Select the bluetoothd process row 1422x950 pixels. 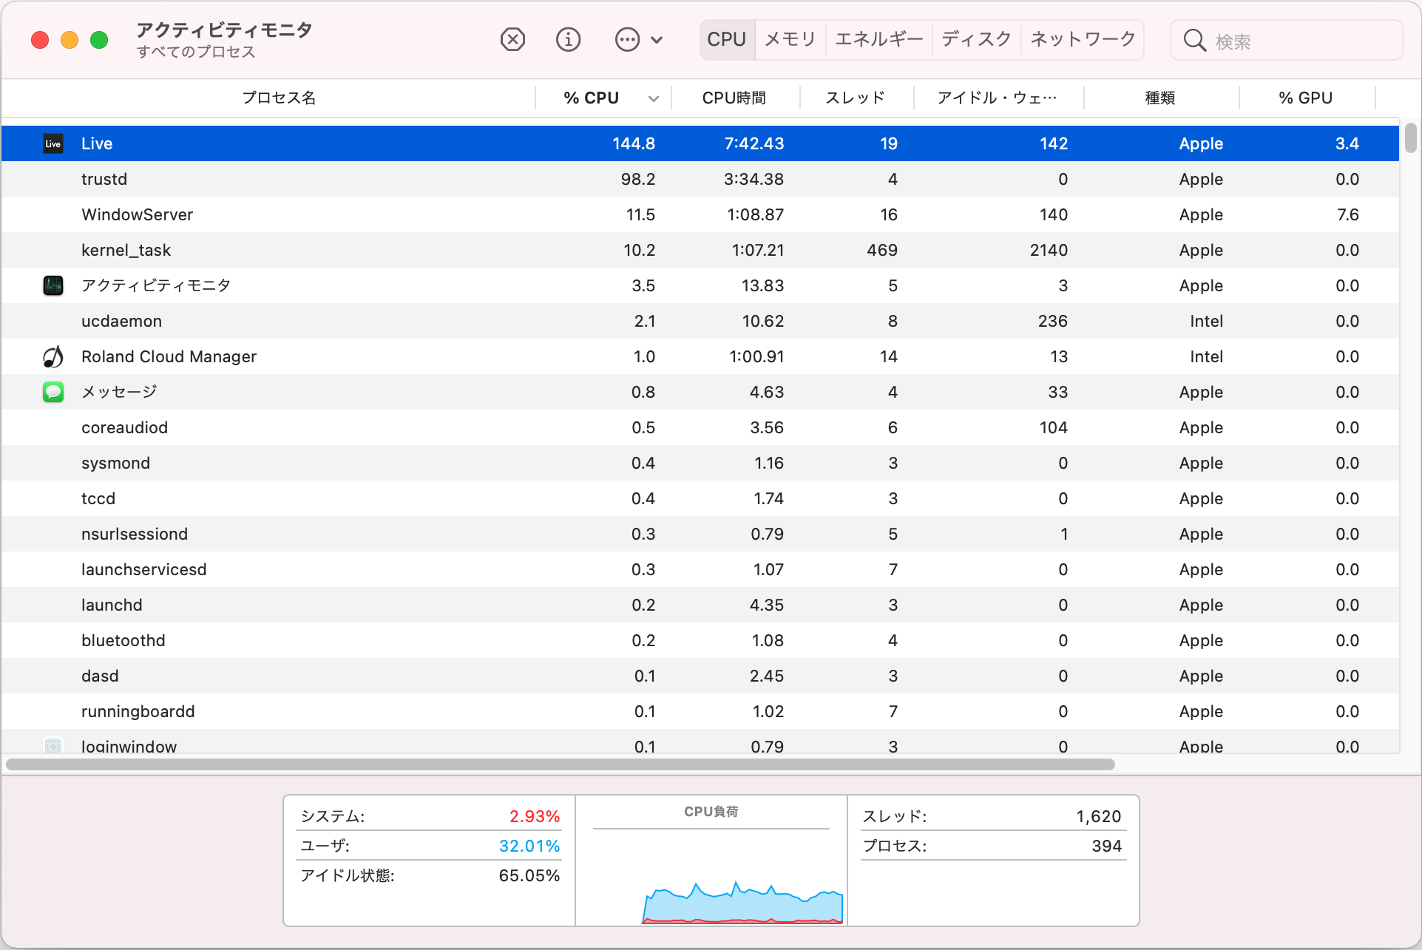pos(700,640)
